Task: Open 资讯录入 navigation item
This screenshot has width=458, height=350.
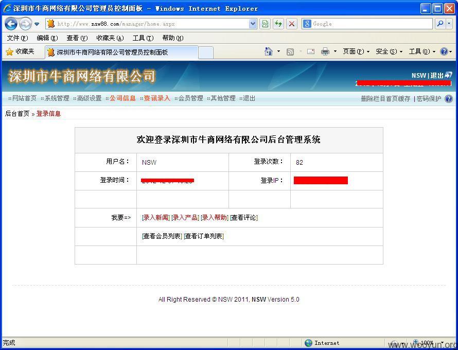Action: pos(157,98)
